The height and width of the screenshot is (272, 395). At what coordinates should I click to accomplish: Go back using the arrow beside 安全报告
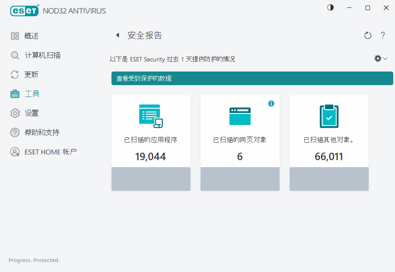tap(117, 35)
